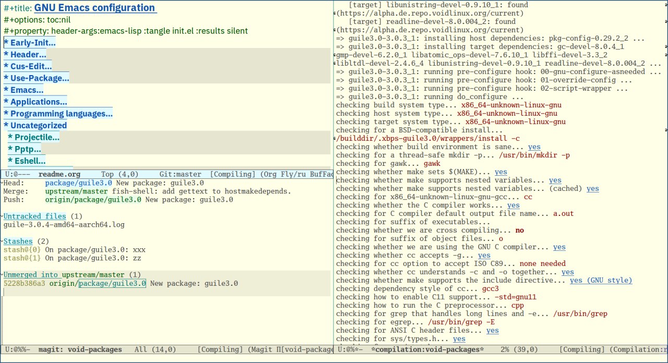Viewport: 668px width, 363px height.
Task: Follow yes link after sys/types.h
Action: click(459, 339)
